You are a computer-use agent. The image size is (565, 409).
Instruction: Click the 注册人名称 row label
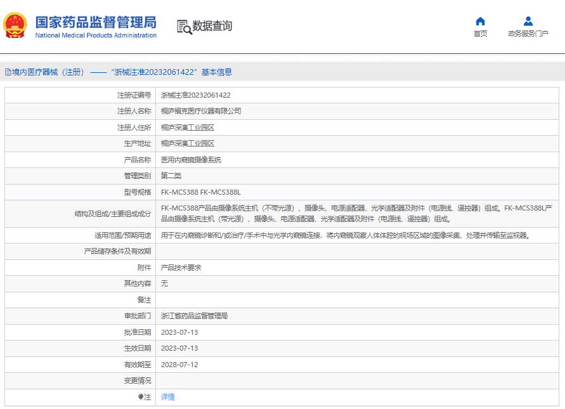click(x=134, y=111)
